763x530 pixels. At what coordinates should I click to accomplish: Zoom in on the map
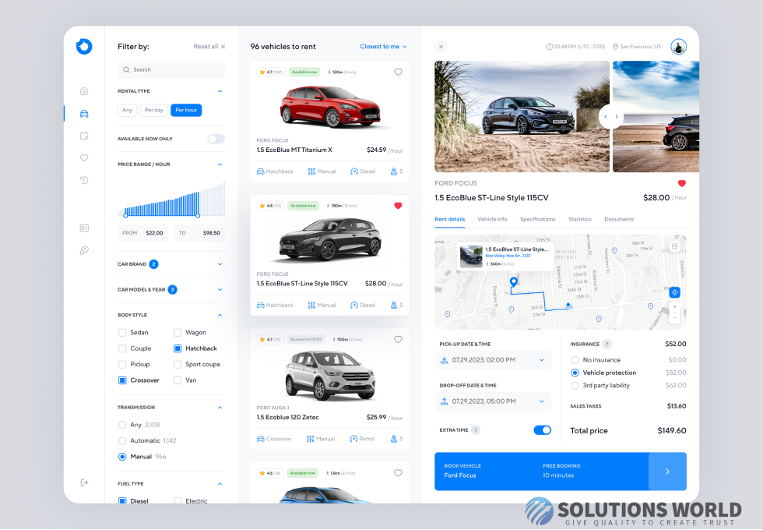click(x=674, y=307)
